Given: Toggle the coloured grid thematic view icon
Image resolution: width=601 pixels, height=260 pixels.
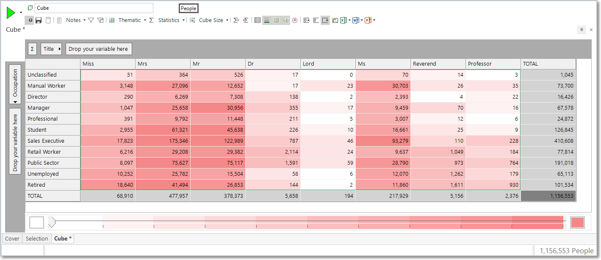Looking at the screenshot, I should tap(276, 20).
